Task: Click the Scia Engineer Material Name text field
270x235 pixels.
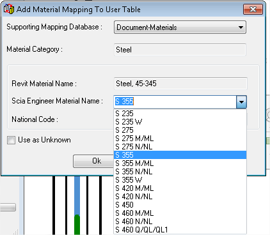Action: [175, 102]
